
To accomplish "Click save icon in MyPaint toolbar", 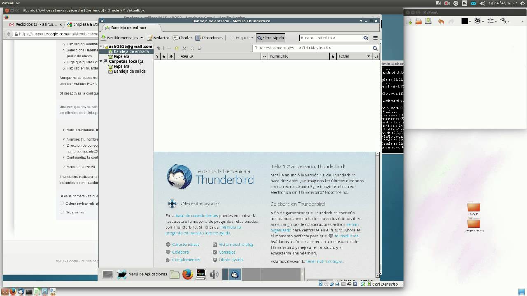I will pos(428,21).
